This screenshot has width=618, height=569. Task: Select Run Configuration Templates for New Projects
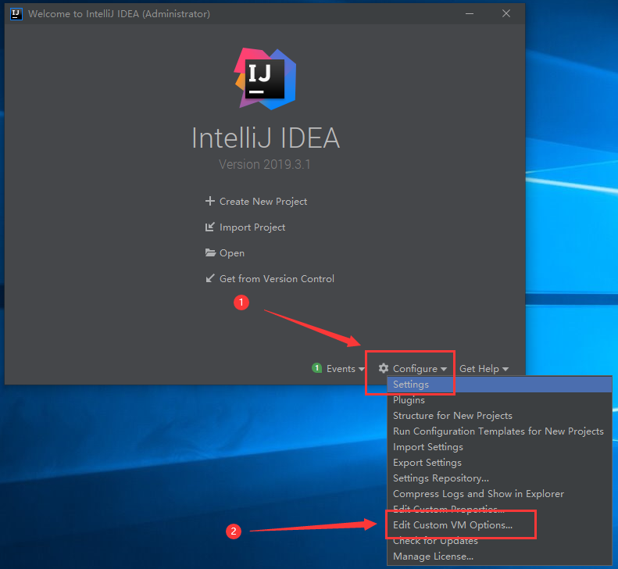(498, 431)
